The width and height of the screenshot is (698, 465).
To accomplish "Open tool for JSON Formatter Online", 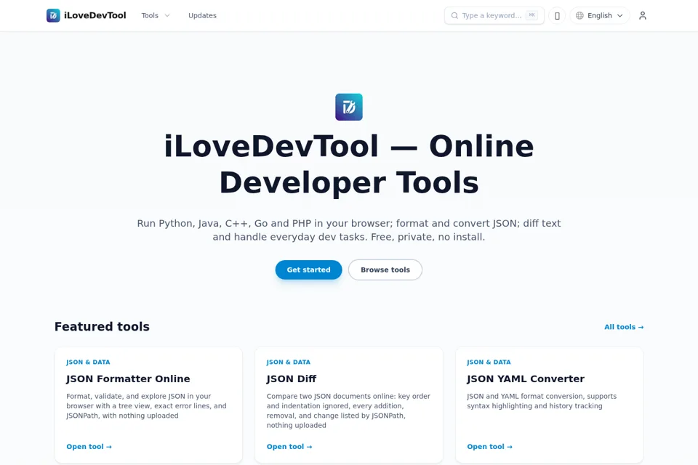I will coord(89,447).
